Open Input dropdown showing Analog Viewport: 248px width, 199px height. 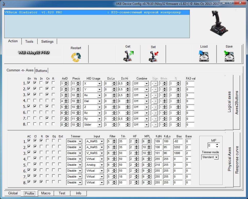tap(95, 165)
